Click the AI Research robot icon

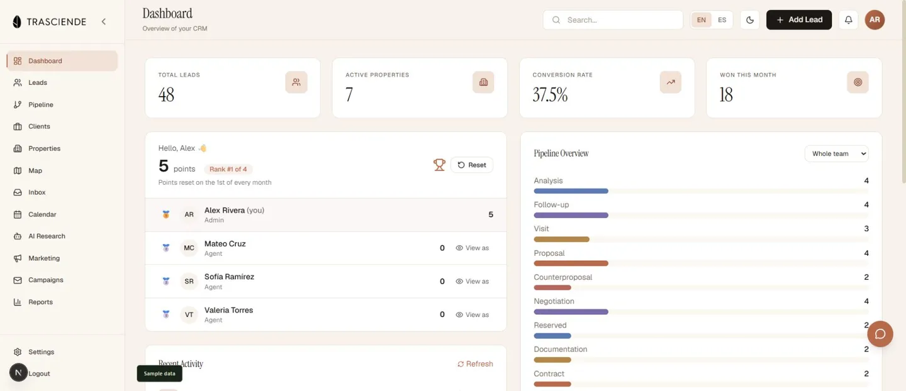18,236
